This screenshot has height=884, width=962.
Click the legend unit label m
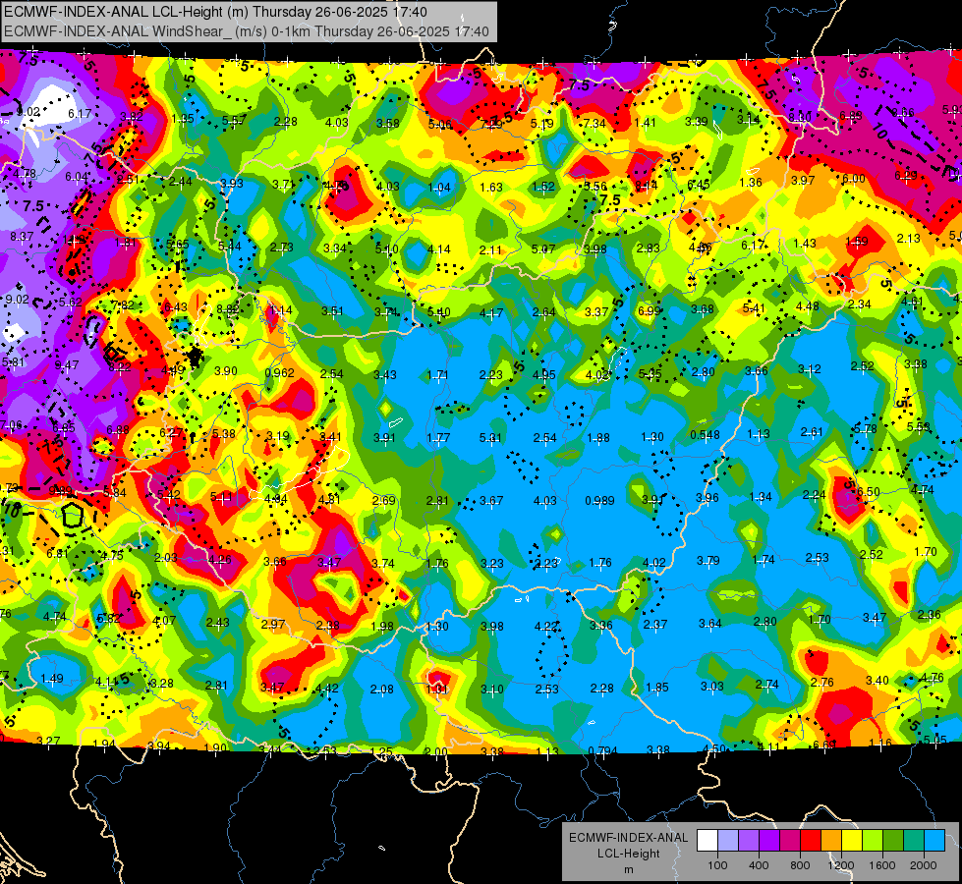(x=628, y=869)
